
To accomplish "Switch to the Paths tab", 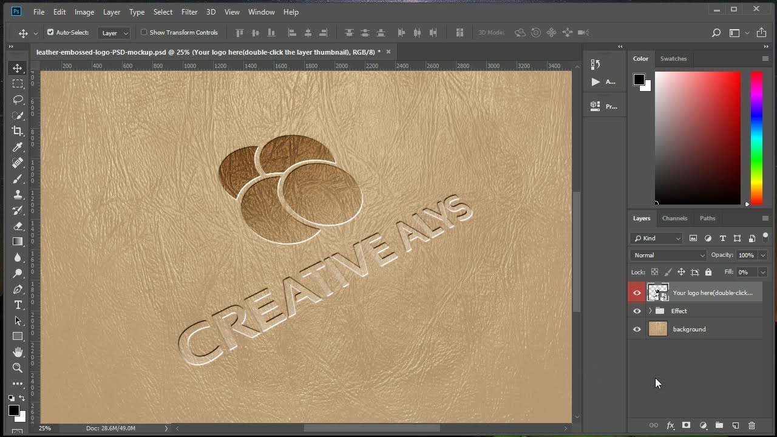I will [708, 218].
